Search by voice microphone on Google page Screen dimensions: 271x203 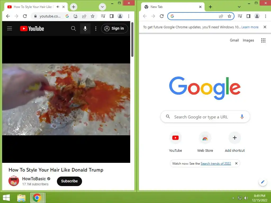coord(242,117)
